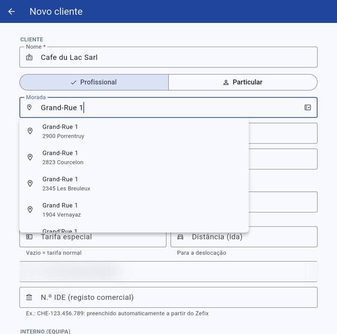Click pin icon beside 2823 Courcelon

click(x=30, y=157)
